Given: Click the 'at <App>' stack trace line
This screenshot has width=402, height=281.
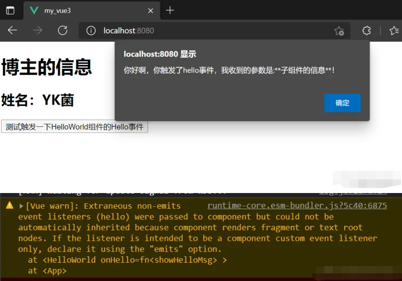Looking at the screenshot, I should 47,271.
